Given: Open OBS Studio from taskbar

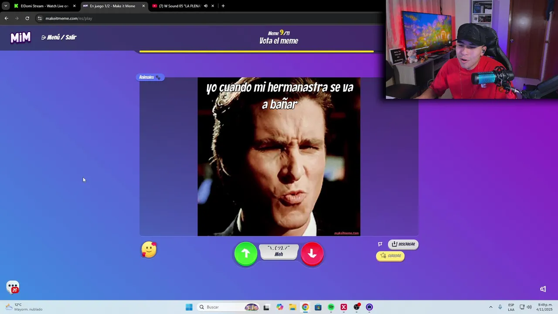Looking at the screenshot, I should pos(357,307).
